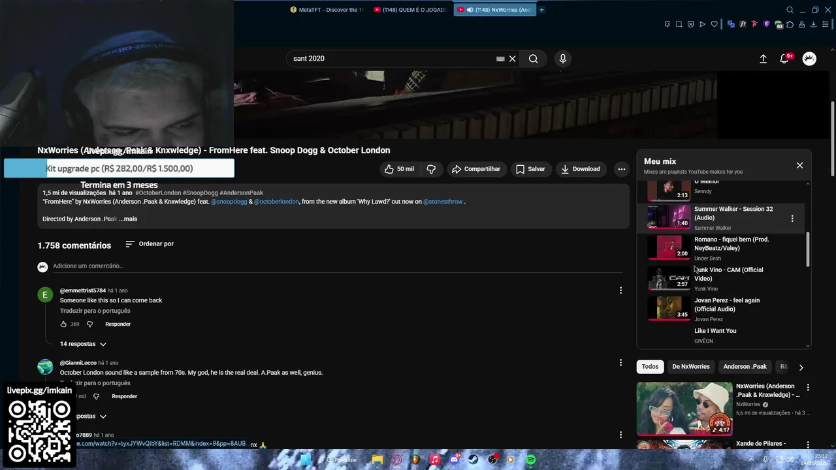The height and width of the screenshot is (470, 836).
Task: Click the browser snapshot capture icon
Action: (679, 24)
